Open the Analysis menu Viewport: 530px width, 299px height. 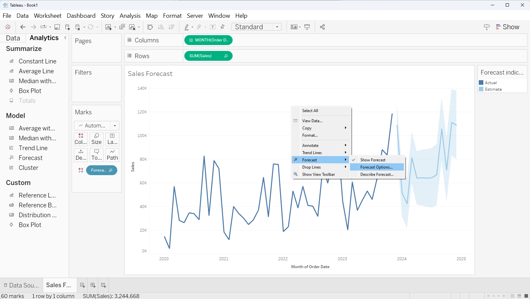coord(130,16)
